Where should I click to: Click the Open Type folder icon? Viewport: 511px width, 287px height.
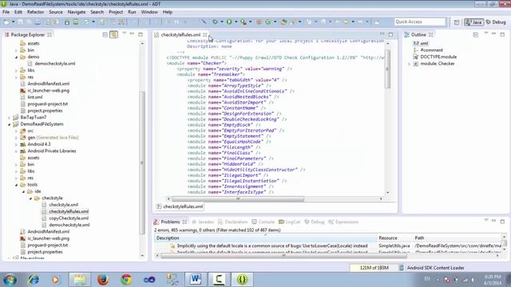284,22
